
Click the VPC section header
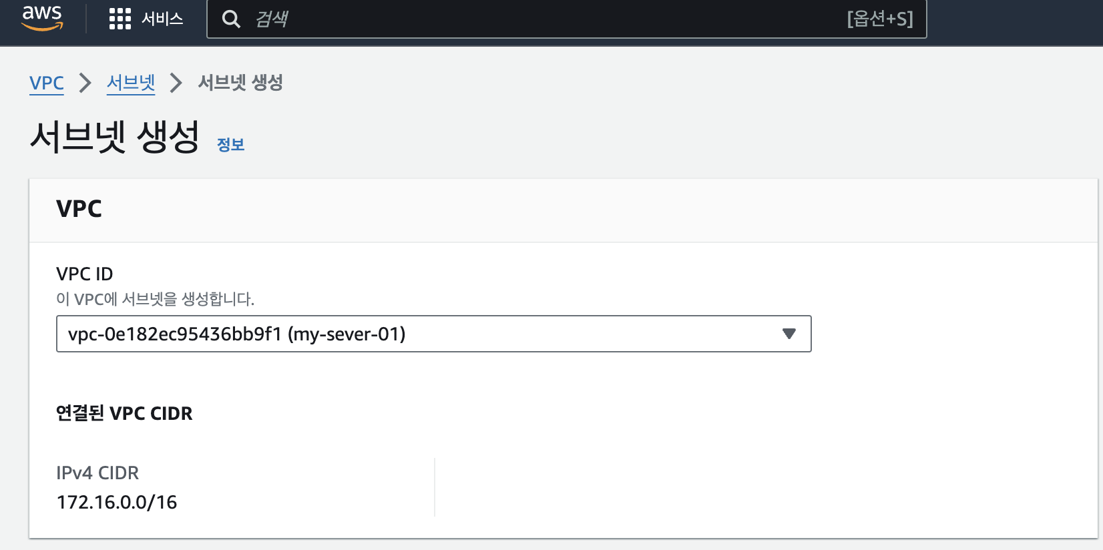coord(79,209)
